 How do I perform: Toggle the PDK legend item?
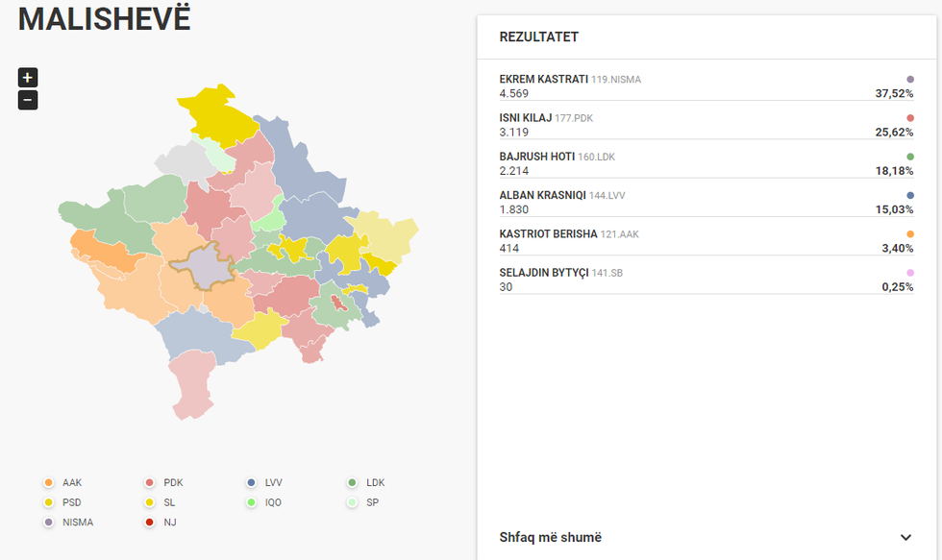[165, 483]
